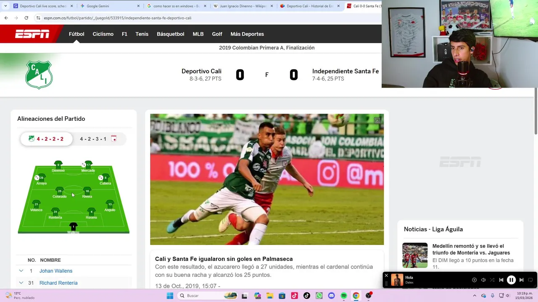Open the volume control in system tray

(x=508, y=296)
